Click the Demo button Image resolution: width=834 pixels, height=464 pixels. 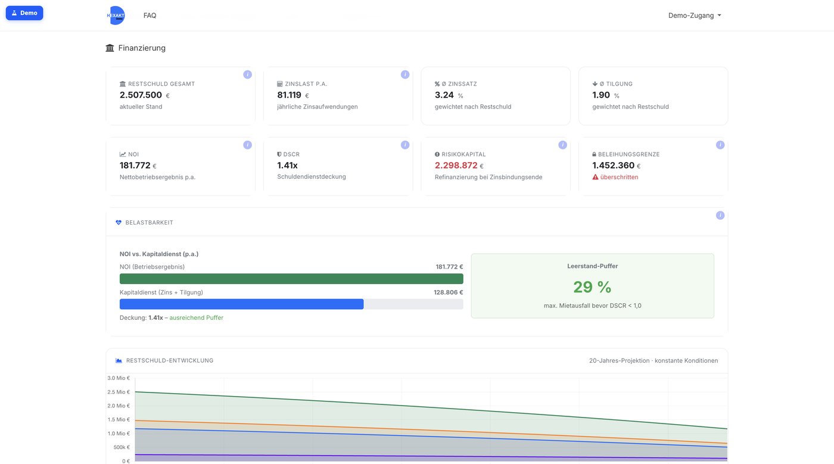(24, 13)
